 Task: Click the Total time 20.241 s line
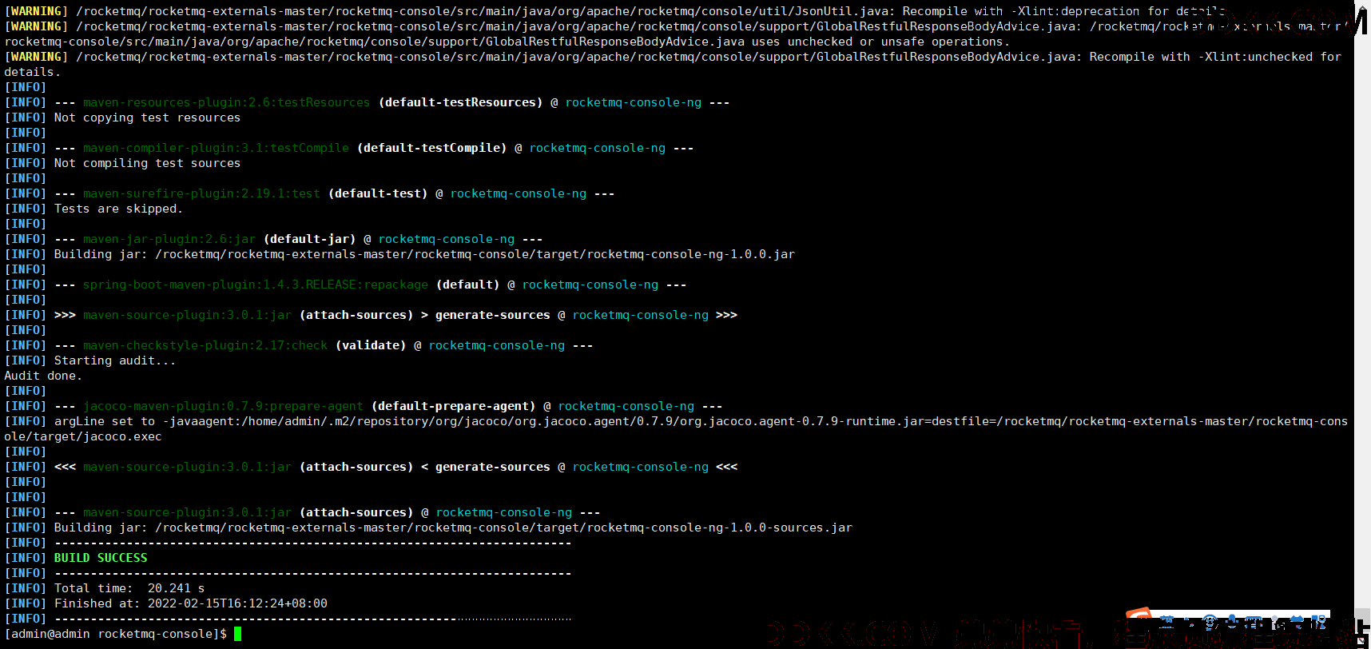(x=129, y=588)
